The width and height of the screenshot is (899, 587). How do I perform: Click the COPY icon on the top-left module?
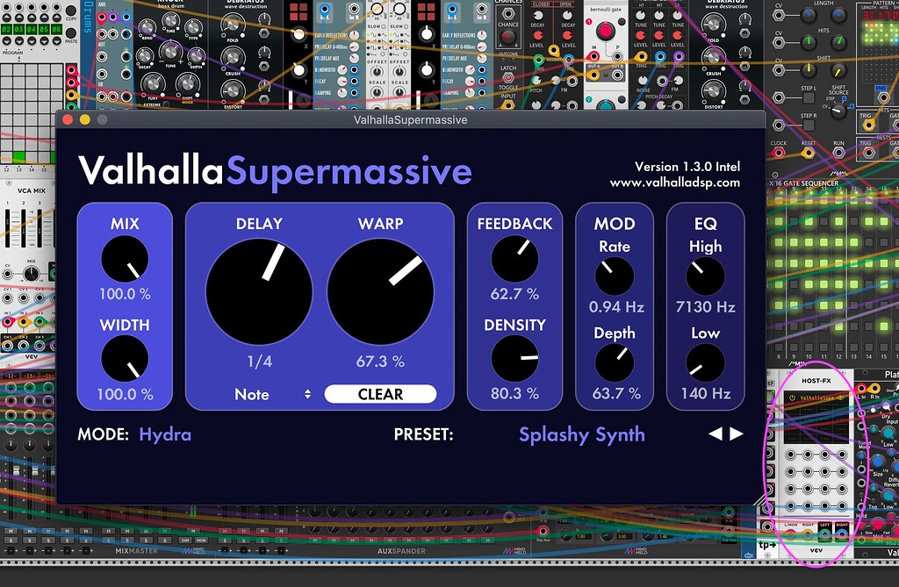(x=70, y=10)
